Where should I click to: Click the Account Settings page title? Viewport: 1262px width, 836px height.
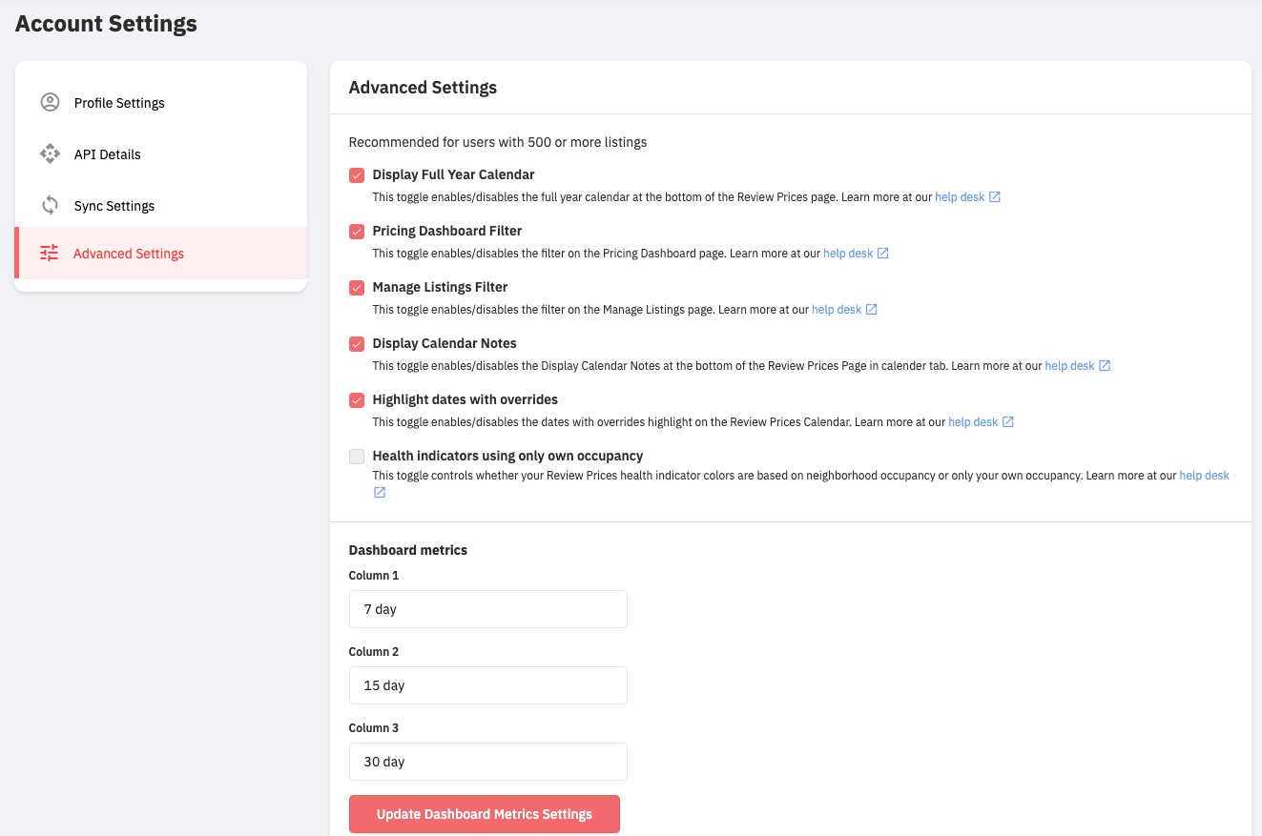(x=106, y=24)
